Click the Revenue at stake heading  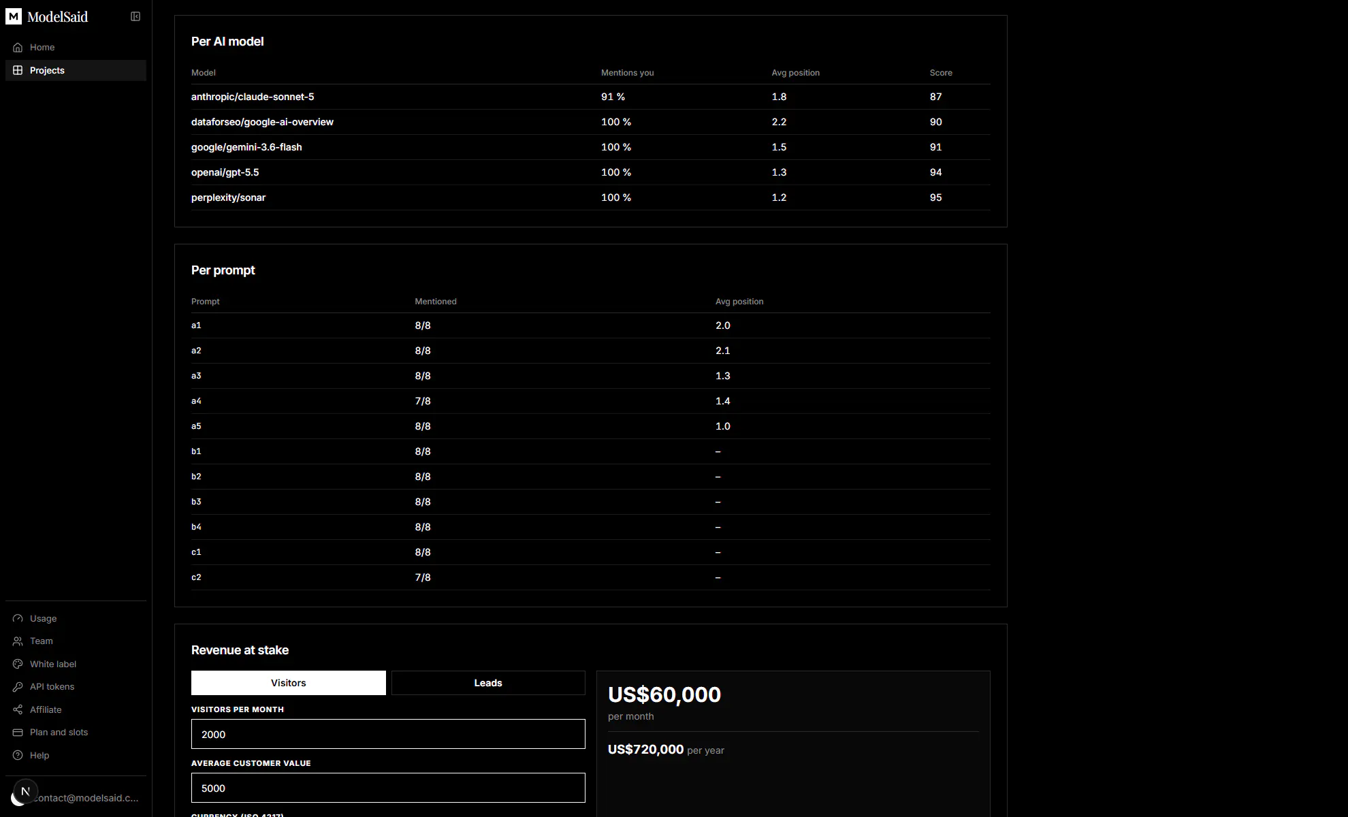tap(240, 650)
